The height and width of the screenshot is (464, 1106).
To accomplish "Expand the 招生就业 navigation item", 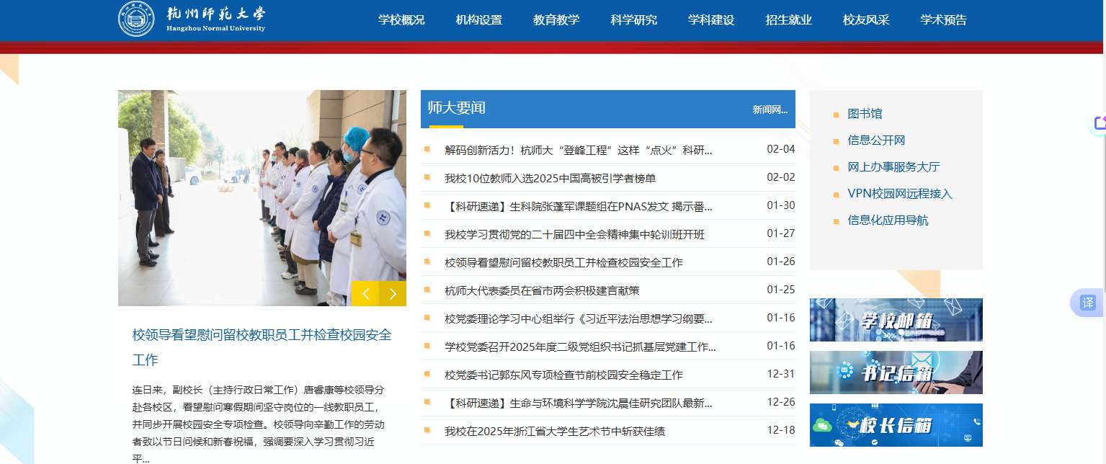I will tap(788, 20).
